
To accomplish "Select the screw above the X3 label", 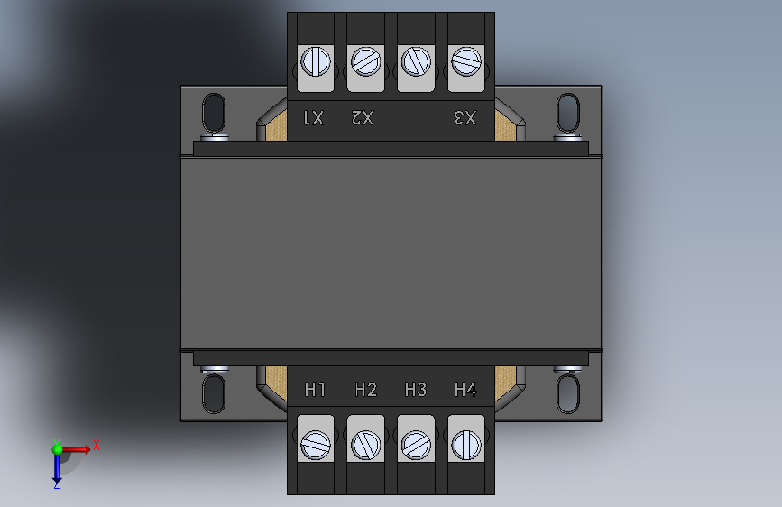I will [465, 62].
